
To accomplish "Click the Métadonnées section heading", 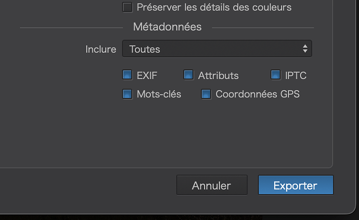I will [167, 26].
